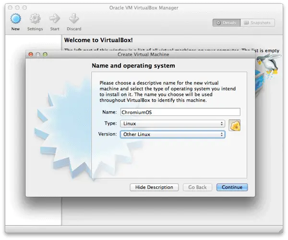Click the VirtualBox penguin mascot image
Viewport: 288px width, 240px height.
coord(268,65)
